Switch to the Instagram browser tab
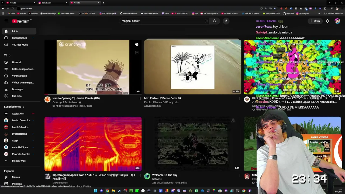This screenshot has width=345, height=194. coord(53,3)
